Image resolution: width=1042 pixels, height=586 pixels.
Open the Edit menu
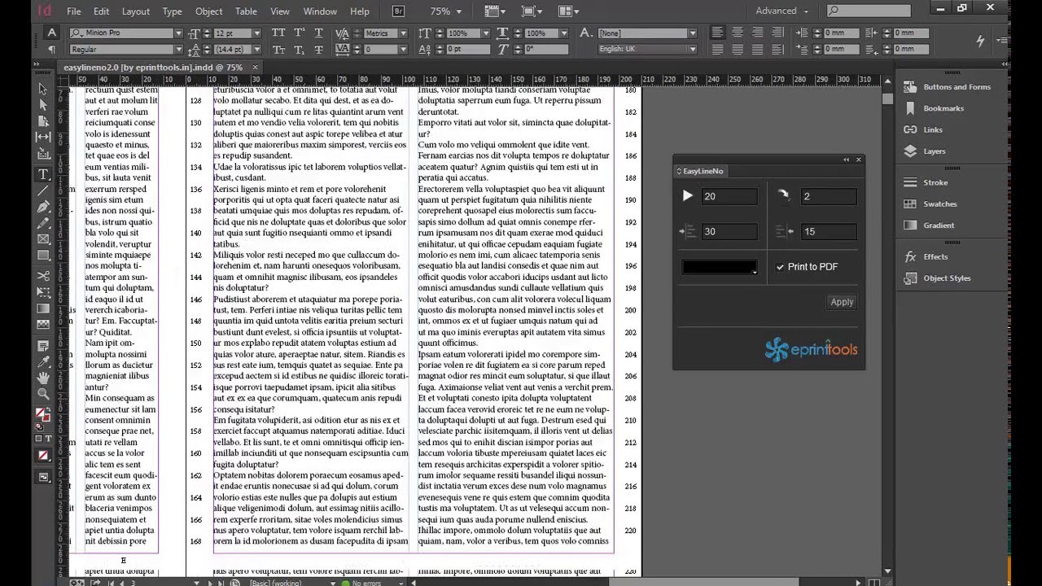101,11
